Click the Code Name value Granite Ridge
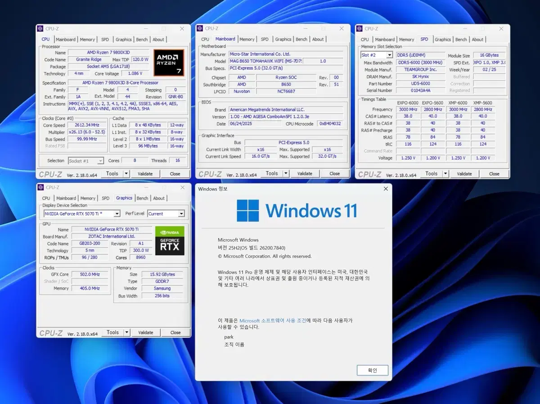The width and height of the screenshot is (540, 404). pos(89,59)
